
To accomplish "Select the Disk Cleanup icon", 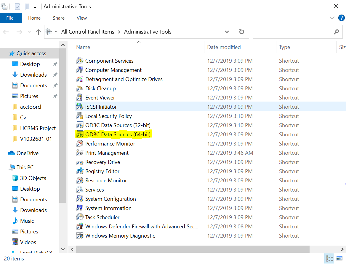I will 80,88.
